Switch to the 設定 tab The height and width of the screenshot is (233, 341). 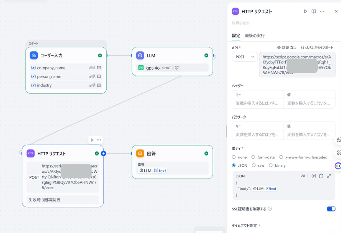(236, 36)
